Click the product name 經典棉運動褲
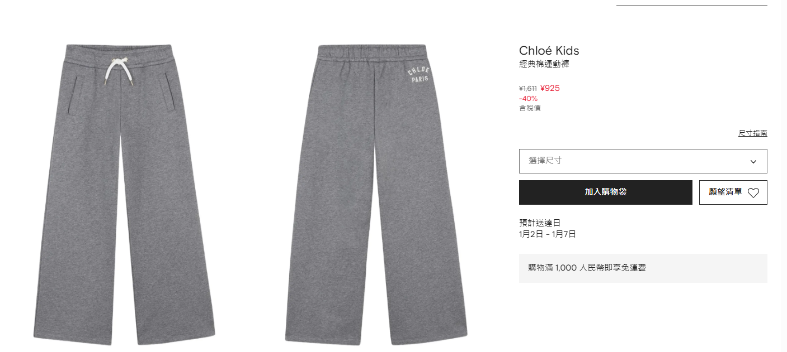 (x=544, y=64)
